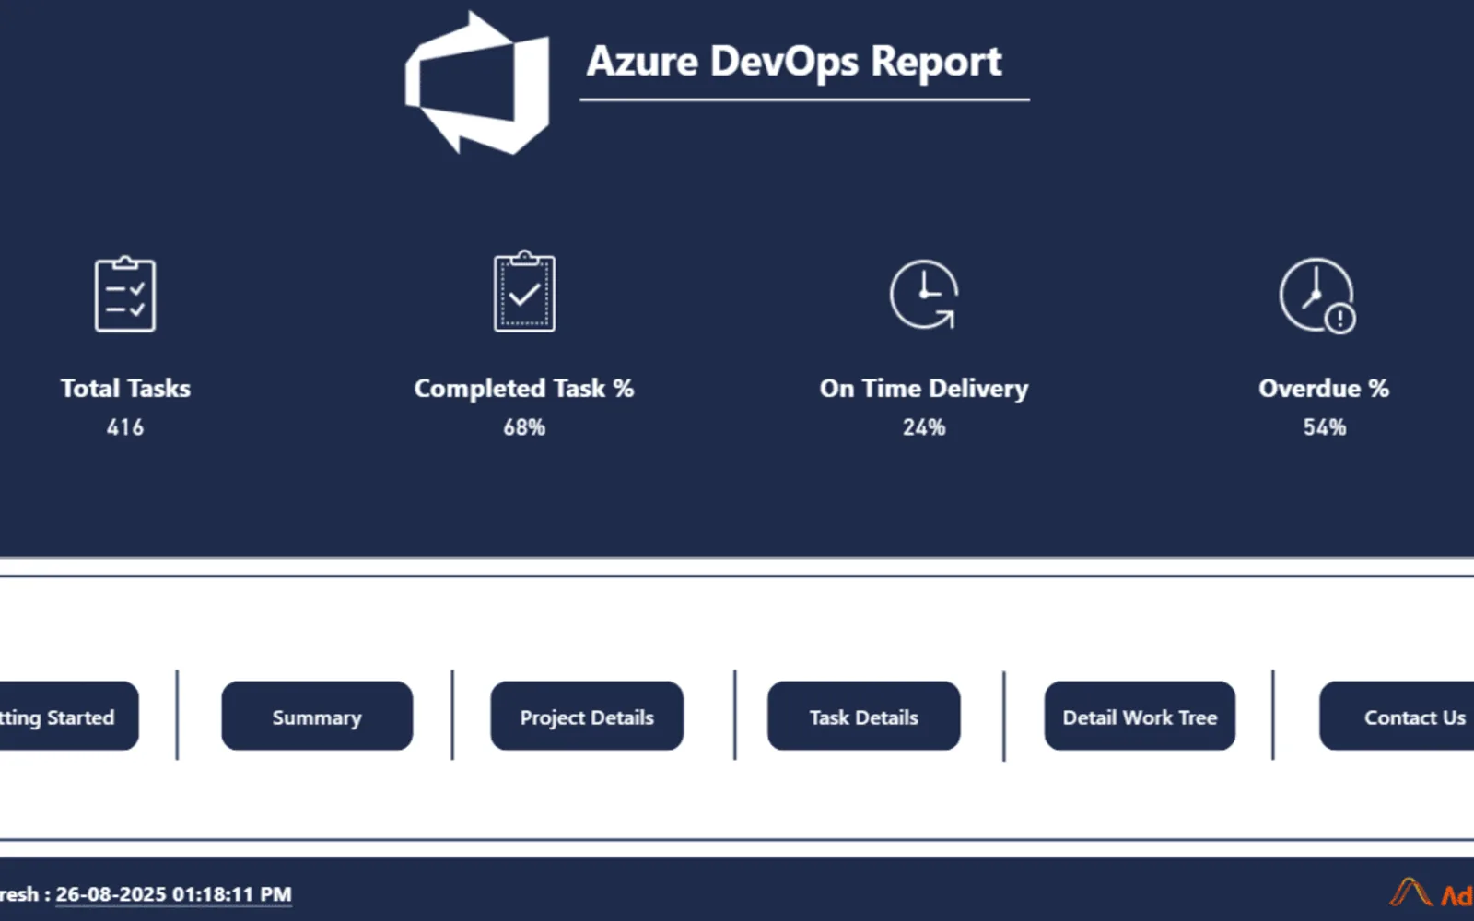Click the refresh timestamp 26-08-2025 01:18:11 PM

[x=173, y=894]
